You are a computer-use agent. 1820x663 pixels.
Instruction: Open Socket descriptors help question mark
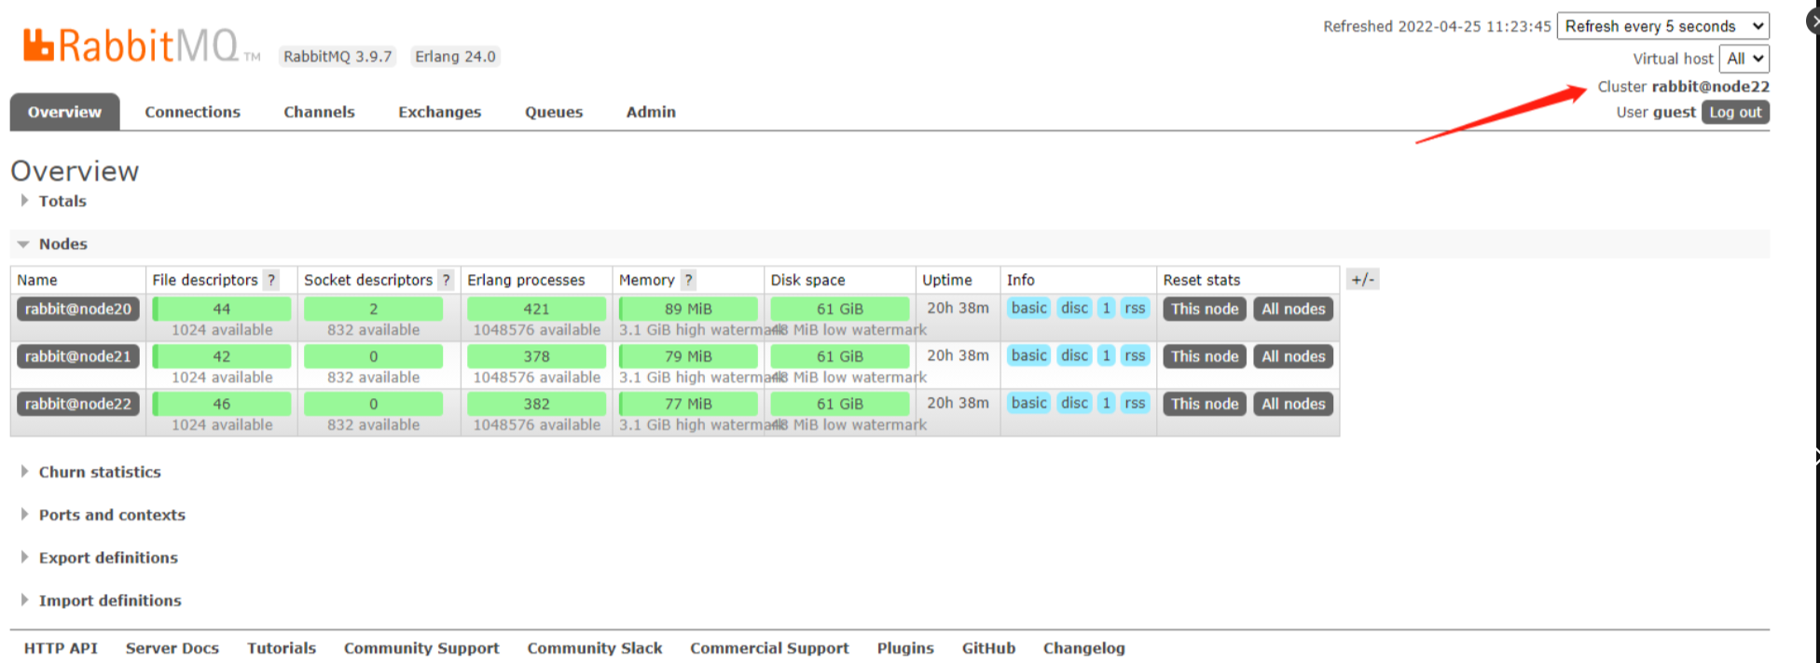click(446, 280)
